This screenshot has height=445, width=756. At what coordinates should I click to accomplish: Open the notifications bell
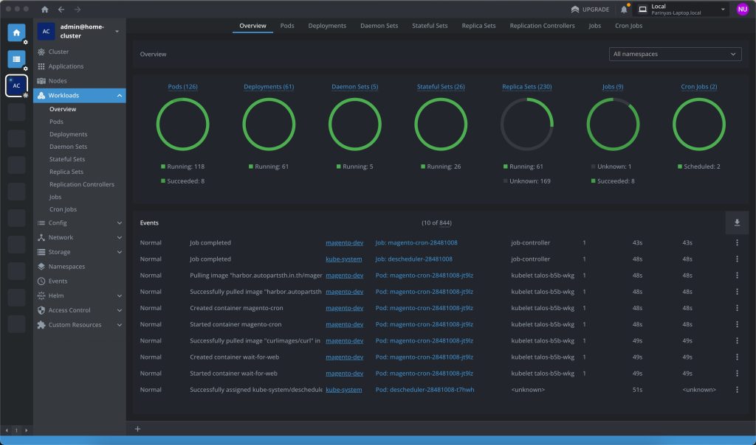coord(624,10)
